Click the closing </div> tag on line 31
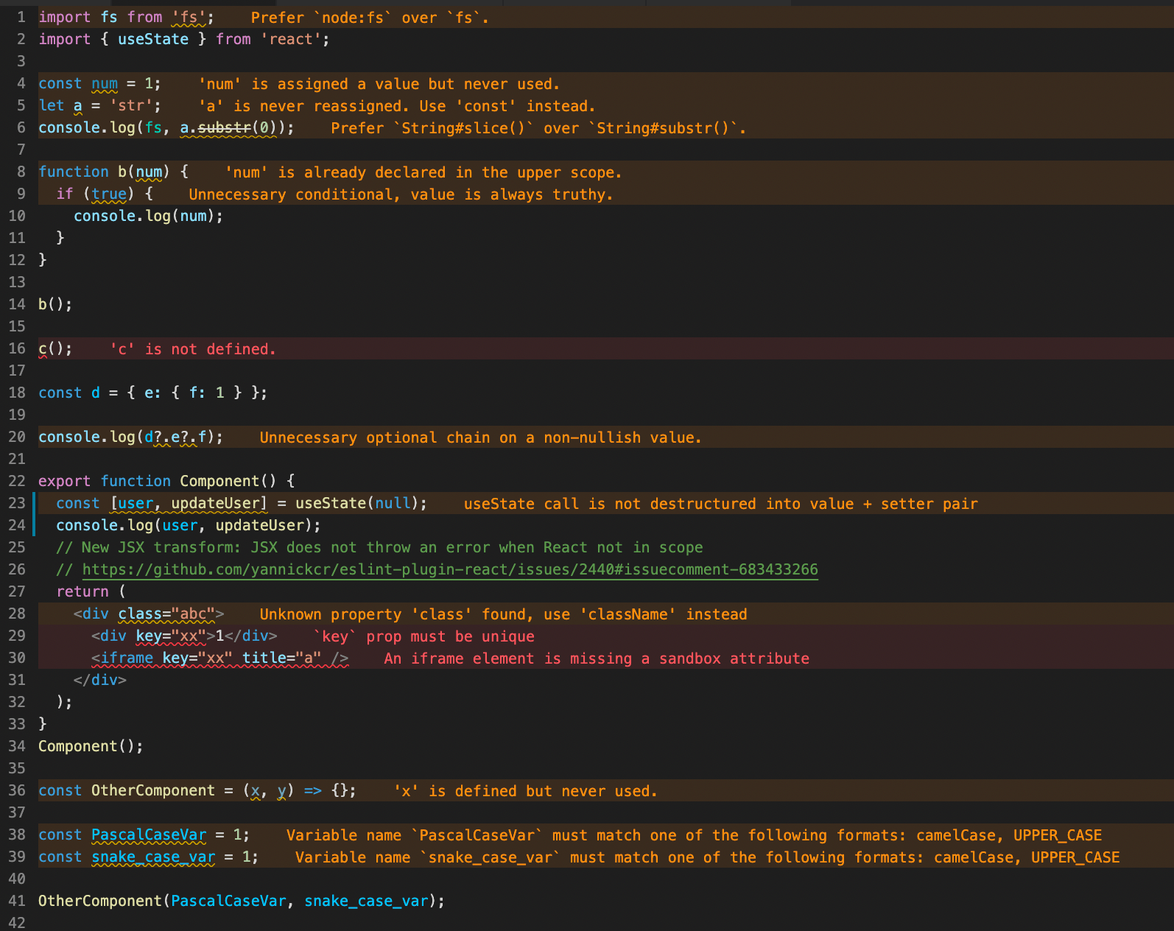 pos(100,680)
